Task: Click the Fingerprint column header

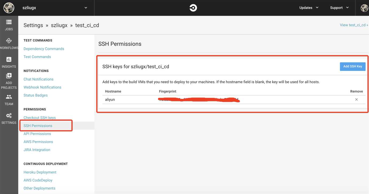Action: [x=168, y=91]
